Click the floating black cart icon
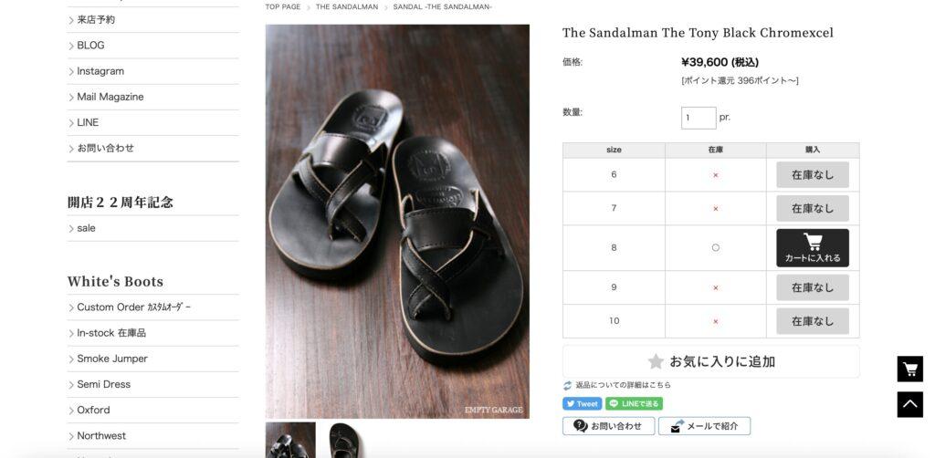This screenshot has width=935, height=458. pyautogui.click(x=910, y=369)
